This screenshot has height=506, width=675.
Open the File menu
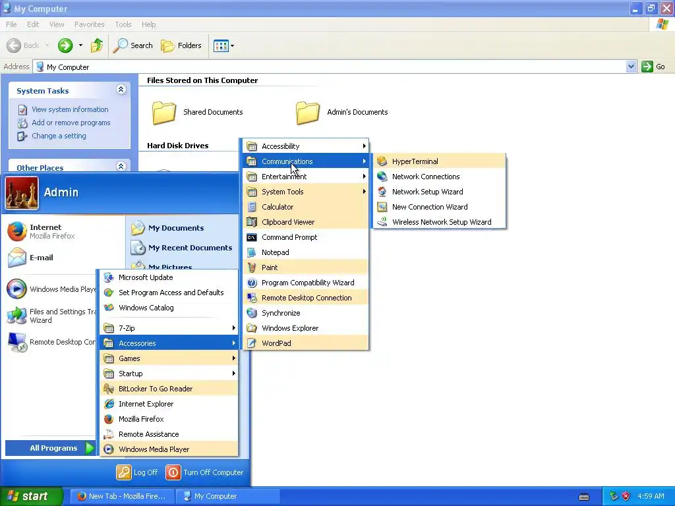(11, 24)
